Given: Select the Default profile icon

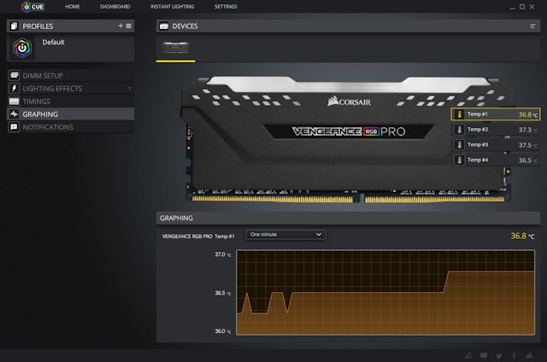Looking at the screenshot, I should point(22,48).
